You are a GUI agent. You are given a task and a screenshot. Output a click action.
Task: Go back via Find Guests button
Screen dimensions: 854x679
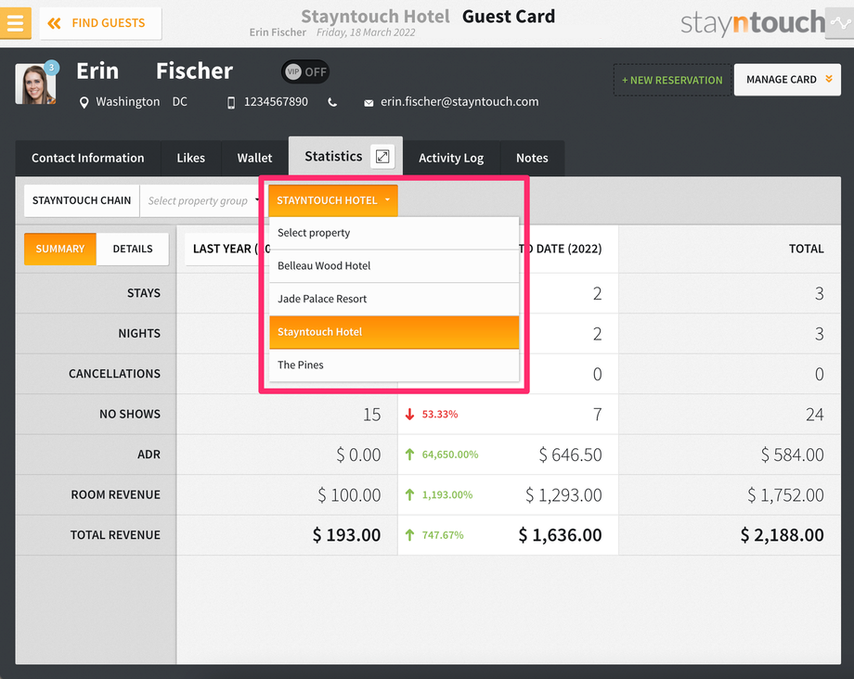tap(101, 23)
